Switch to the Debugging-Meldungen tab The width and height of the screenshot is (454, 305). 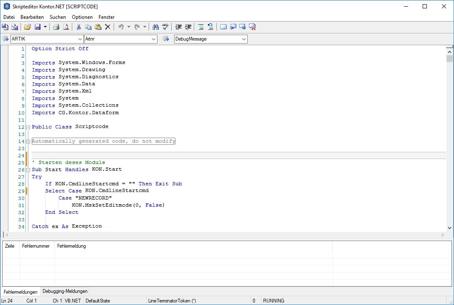[x=65, y=291]
